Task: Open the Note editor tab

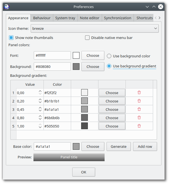Action: [x=90, y=18]
